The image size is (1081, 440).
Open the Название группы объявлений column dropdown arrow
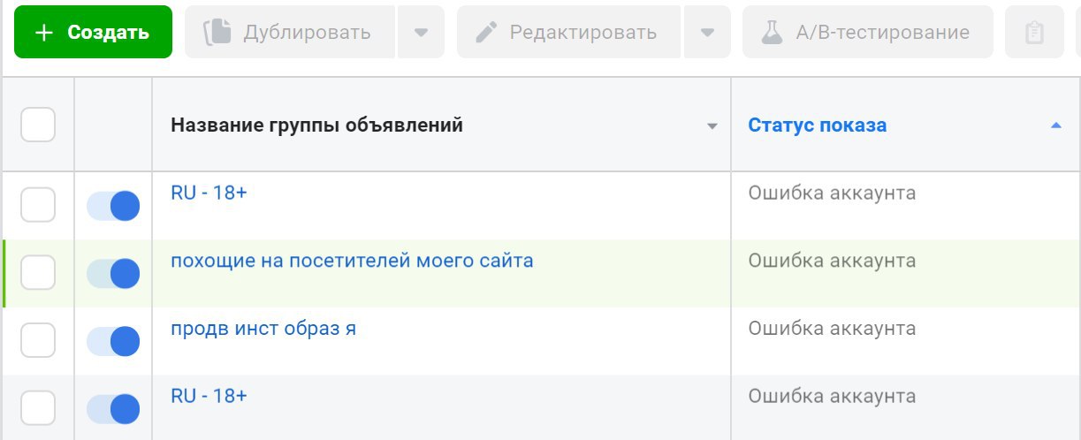click(712, 126)
